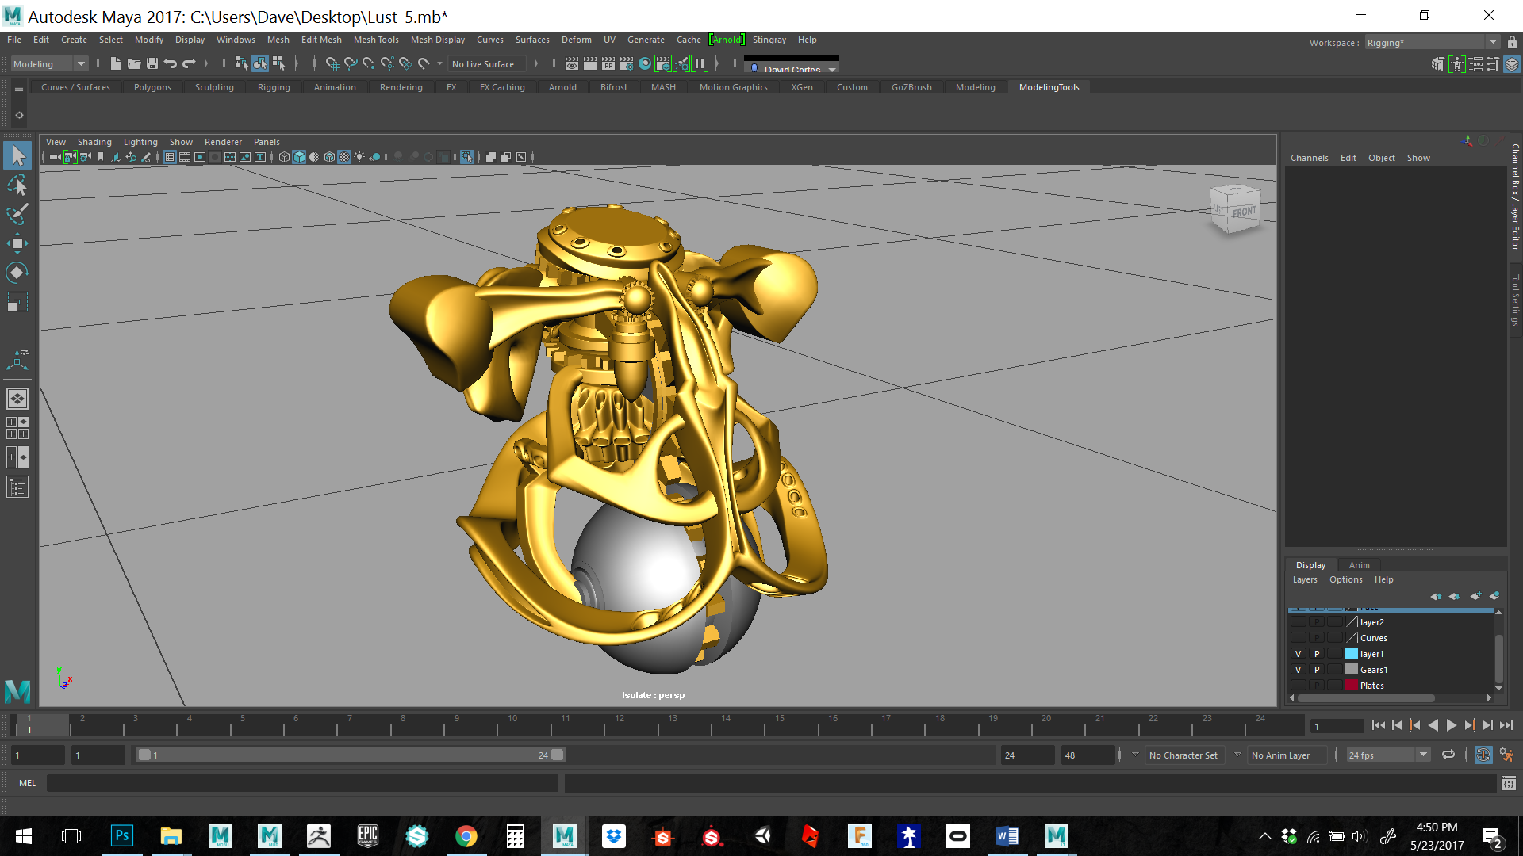Open Channel Box Channels menu
The height and width of the screenshot is (856, 1523).
1309,158
